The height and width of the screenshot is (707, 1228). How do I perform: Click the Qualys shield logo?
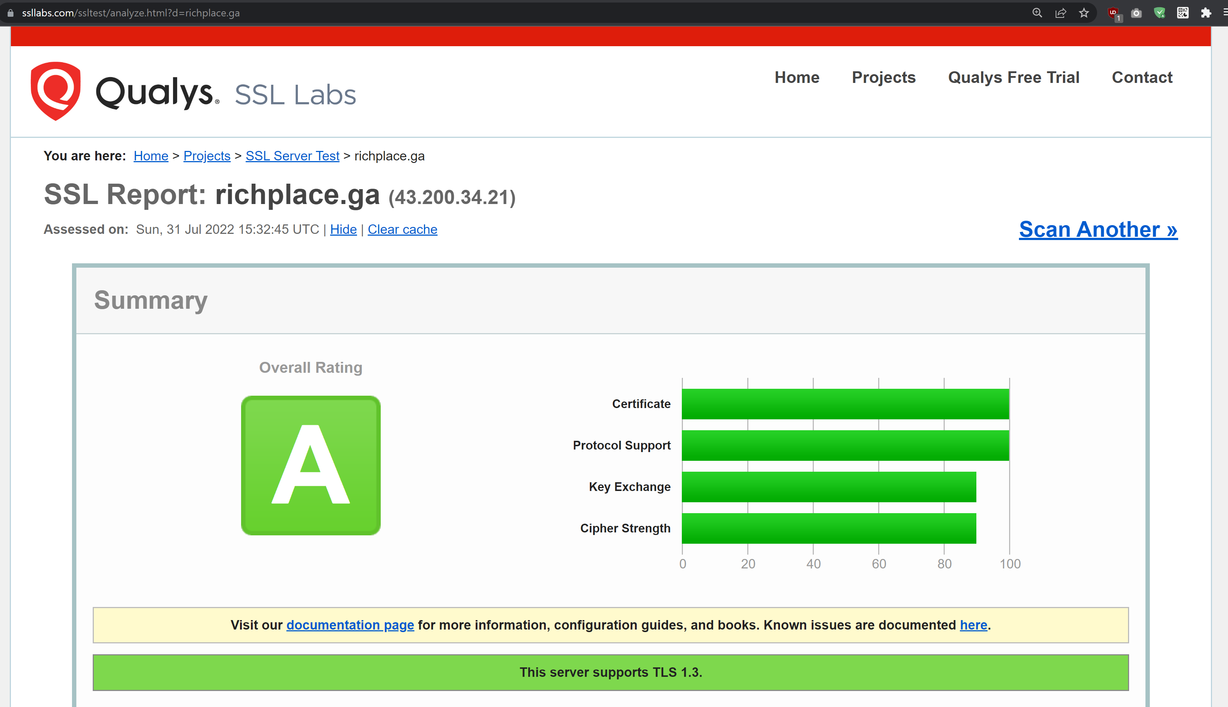[x=55, y=91]
